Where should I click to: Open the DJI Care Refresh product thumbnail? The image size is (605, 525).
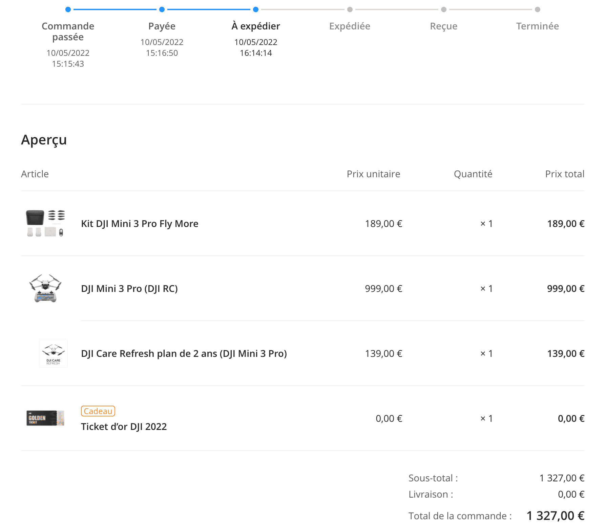(x=54, y=353)
